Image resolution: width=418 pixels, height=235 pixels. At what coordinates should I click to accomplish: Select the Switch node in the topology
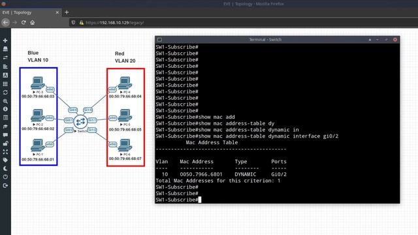pyautogui.click(x=80, y=121)
